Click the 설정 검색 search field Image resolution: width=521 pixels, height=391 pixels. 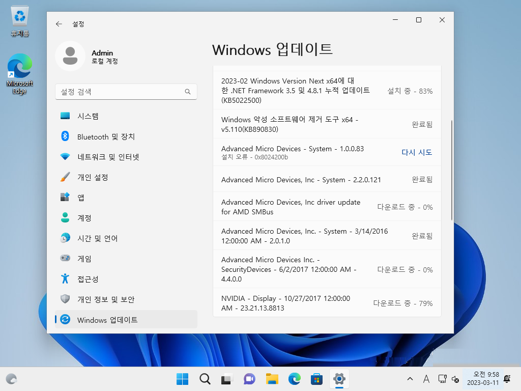(126, 92)
